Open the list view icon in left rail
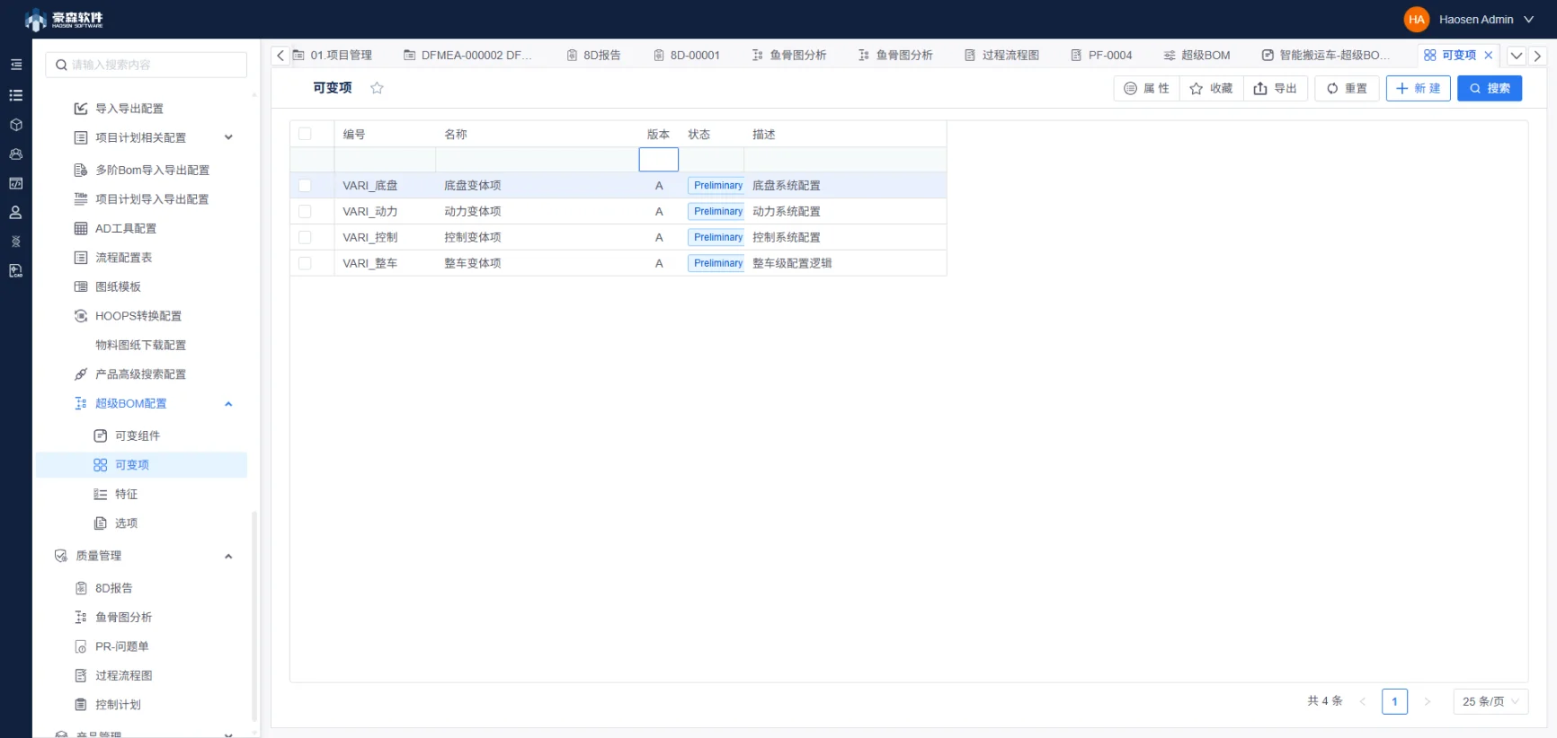The image size is (1557, 738). (15, 95)
